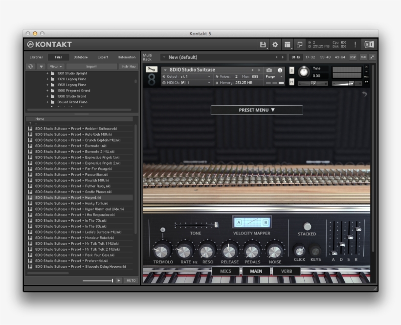The image size is (401, 325).
Task: Select velocity mapper A button
Action: [239, 222]
